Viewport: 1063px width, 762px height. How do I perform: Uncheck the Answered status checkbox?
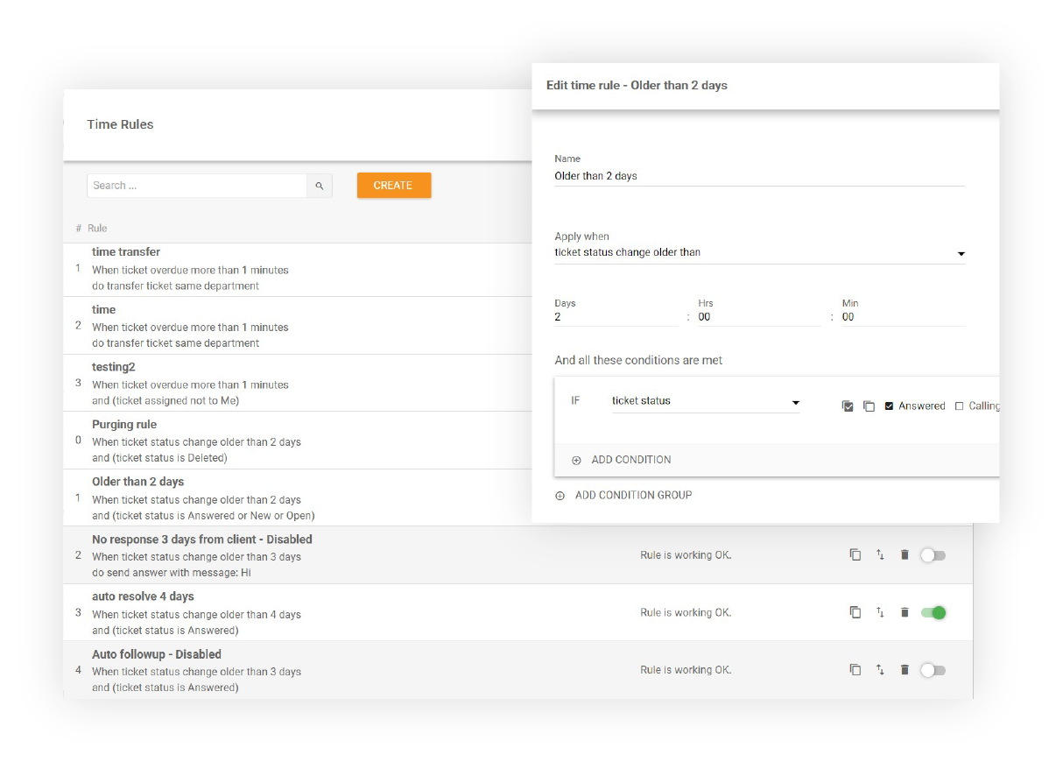click(890, 406)
